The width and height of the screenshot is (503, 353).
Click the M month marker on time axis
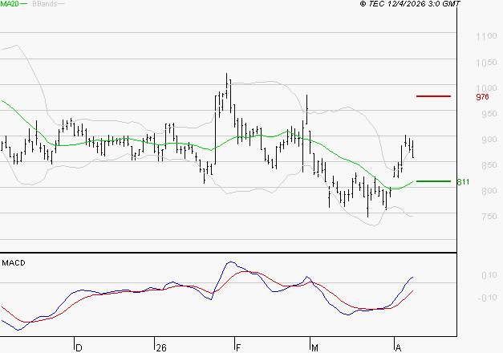[x=314, y=348]
